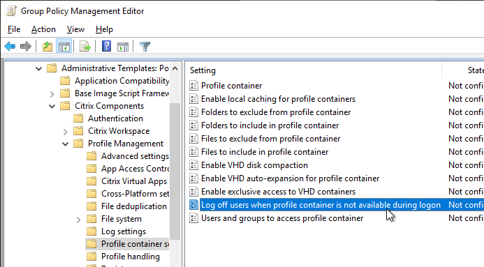Expand the File system tree node
484x267 pixels.
[x=78, y=220]
